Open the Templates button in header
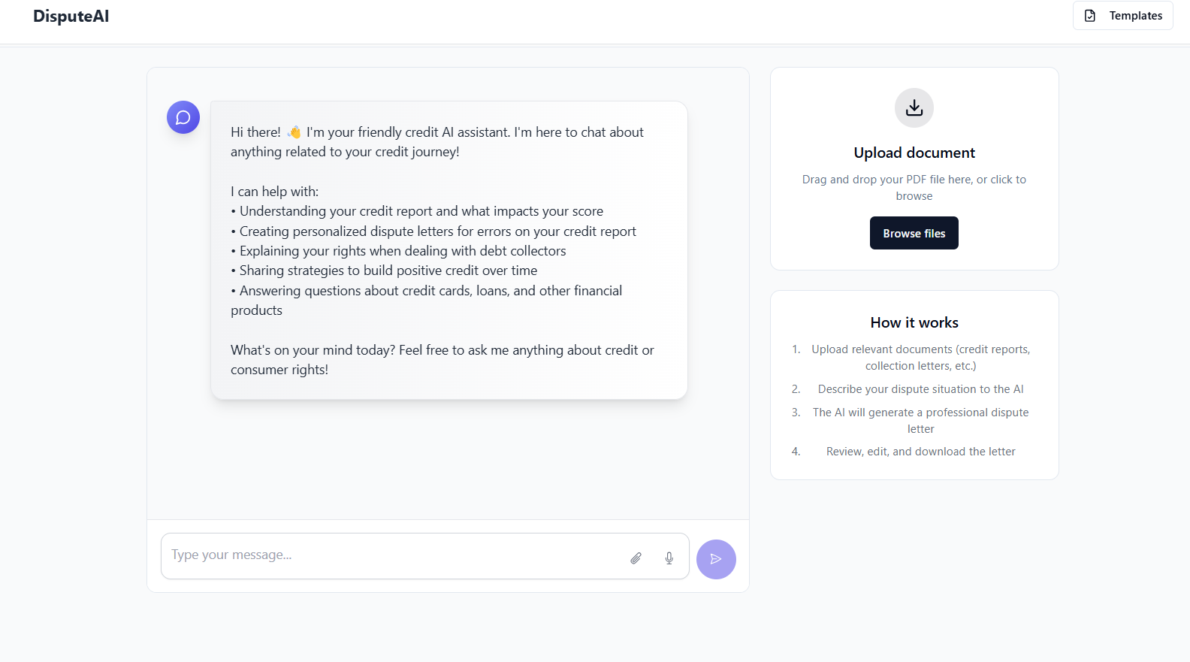1190x662 pixels. click(x=1122, y=16)
